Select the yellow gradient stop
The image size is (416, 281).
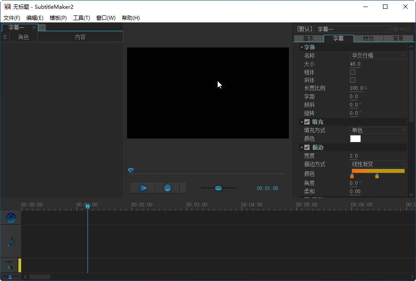click(377, 176)
